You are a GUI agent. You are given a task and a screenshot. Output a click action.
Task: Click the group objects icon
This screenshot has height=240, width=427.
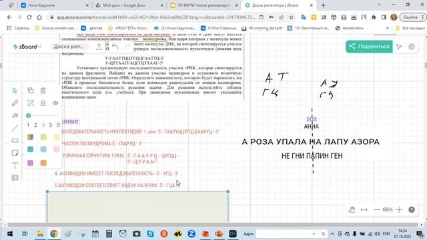pyautogui.click(x=31, y=103)
